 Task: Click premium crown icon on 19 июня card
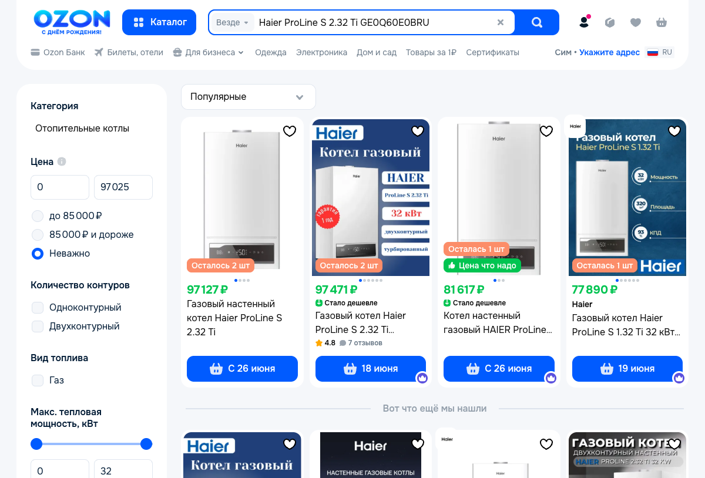679,378
